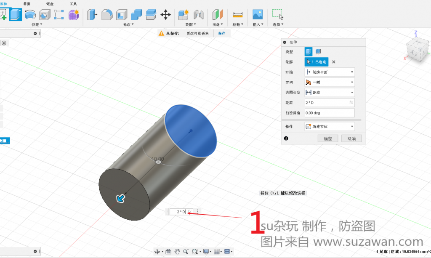The width and height of the screenshot is (431, 258).
Task: Click the New Component assembly icon
Action: (184, 15)
